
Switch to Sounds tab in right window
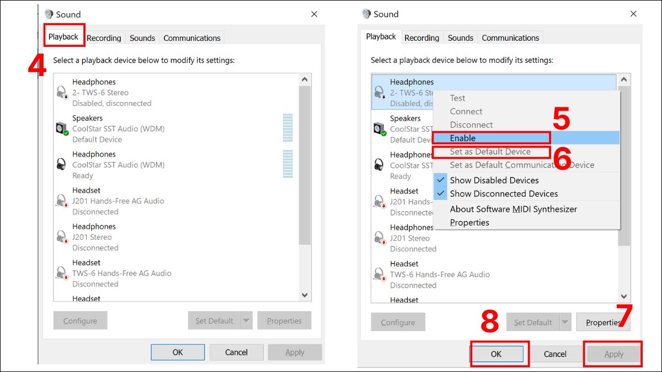[461, 38]
